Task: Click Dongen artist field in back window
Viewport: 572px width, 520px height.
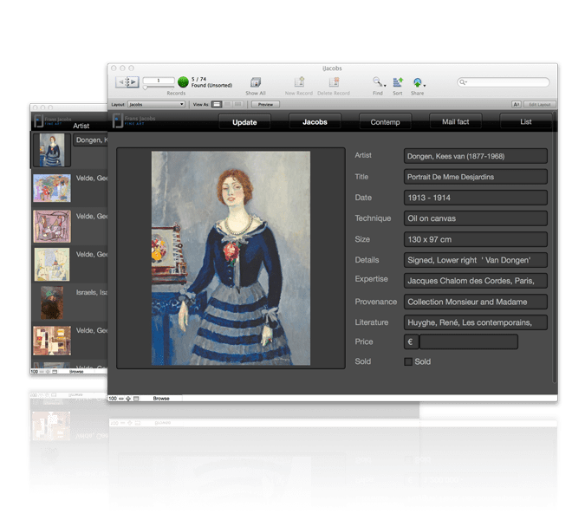Action: (90, 140)
